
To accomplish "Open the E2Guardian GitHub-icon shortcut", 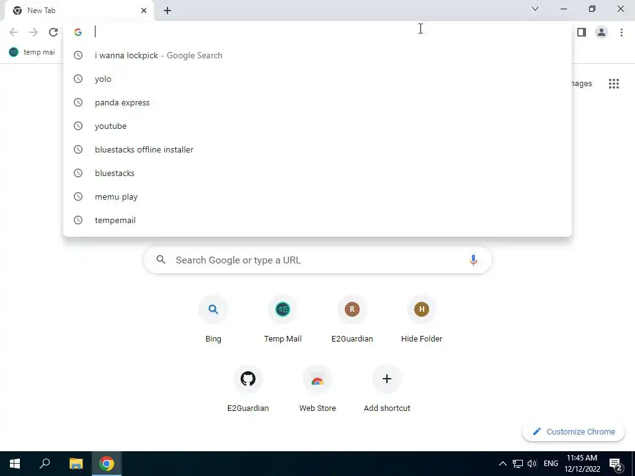I will [248, 389].
